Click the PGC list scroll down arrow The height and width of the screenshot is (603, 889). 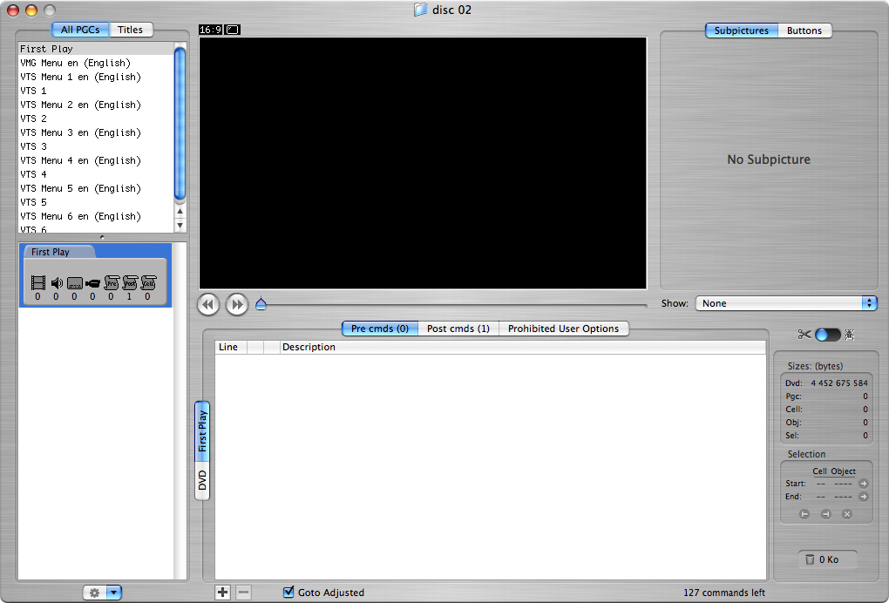click(180, 225)
